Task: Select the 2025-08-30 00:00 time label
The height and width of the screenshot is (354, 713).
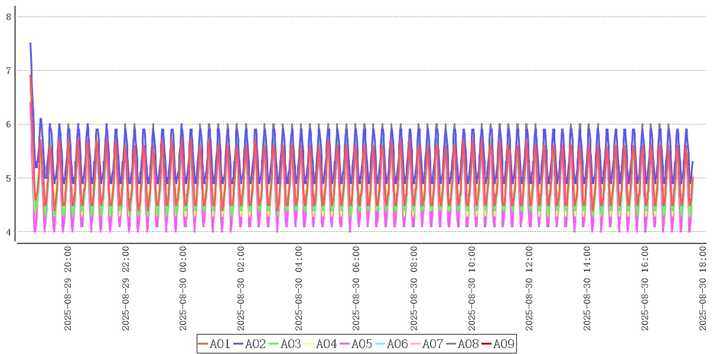Action: point(184,289)
